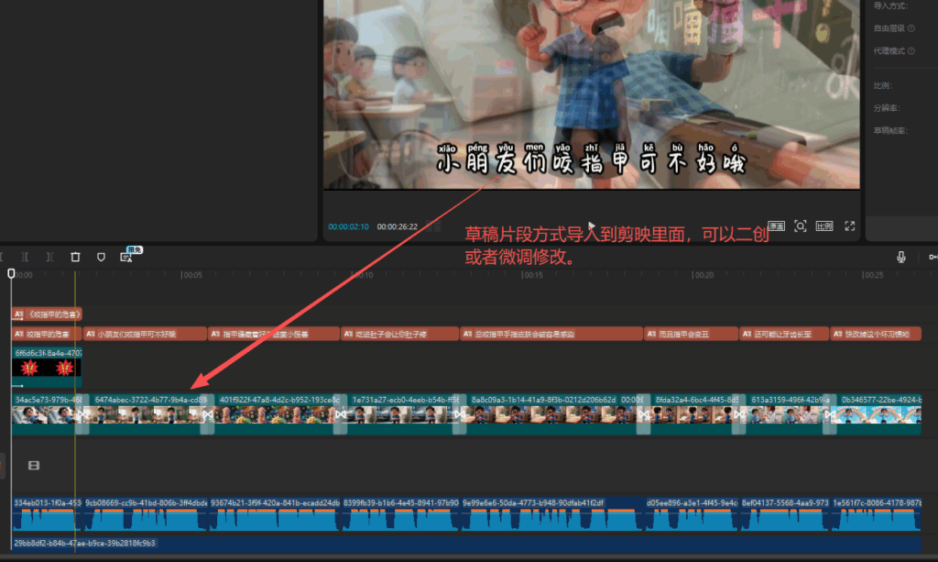Click the cover icon left of the empty track
The image size is (938, 562).
click(34, 466)
